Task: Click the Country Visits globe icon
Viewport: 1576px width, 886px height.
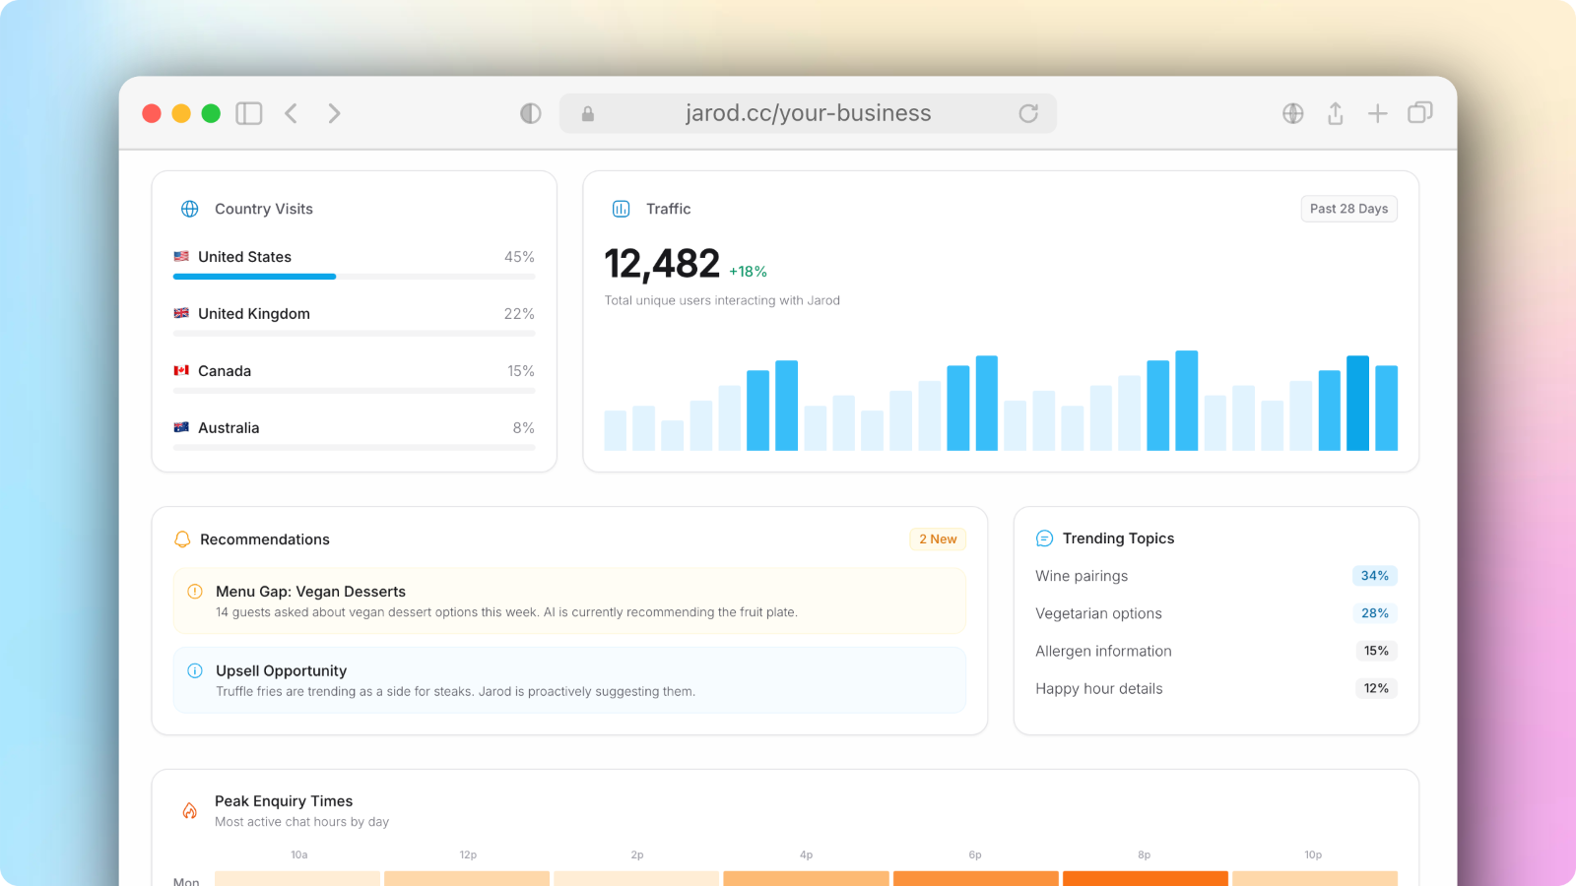Action: point(190,209)
